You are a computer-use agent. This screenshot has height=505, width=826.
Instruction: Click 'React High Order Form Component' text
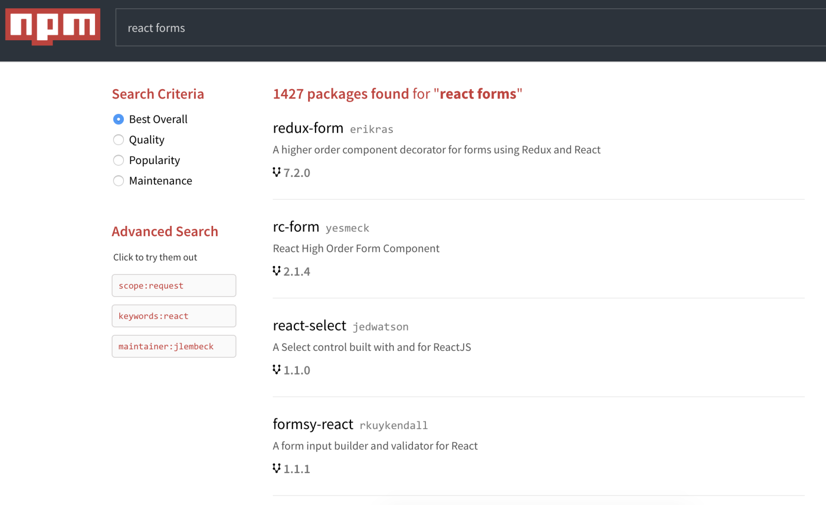coord(356,249)
